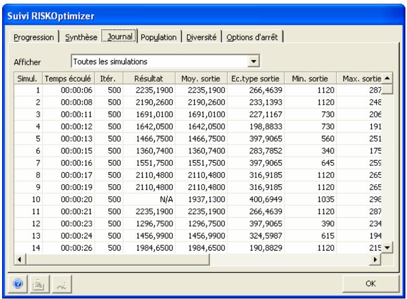Click the Max. sortie column header
Screen dimensions: 407x299
(359, 78)
